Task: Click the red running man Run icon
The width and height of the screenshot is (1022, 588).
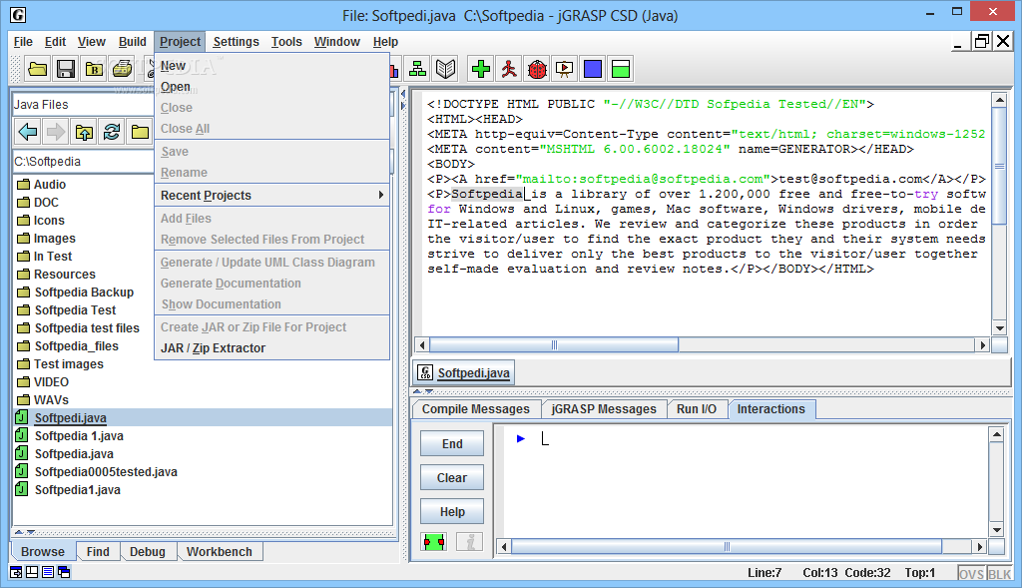Action: tap(509, 69)
